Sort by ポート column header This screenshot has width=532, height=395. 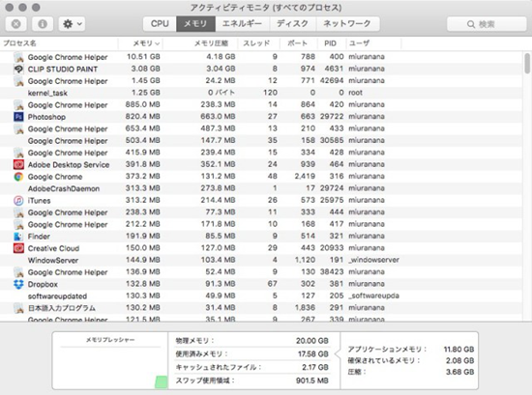click(299, 43)
